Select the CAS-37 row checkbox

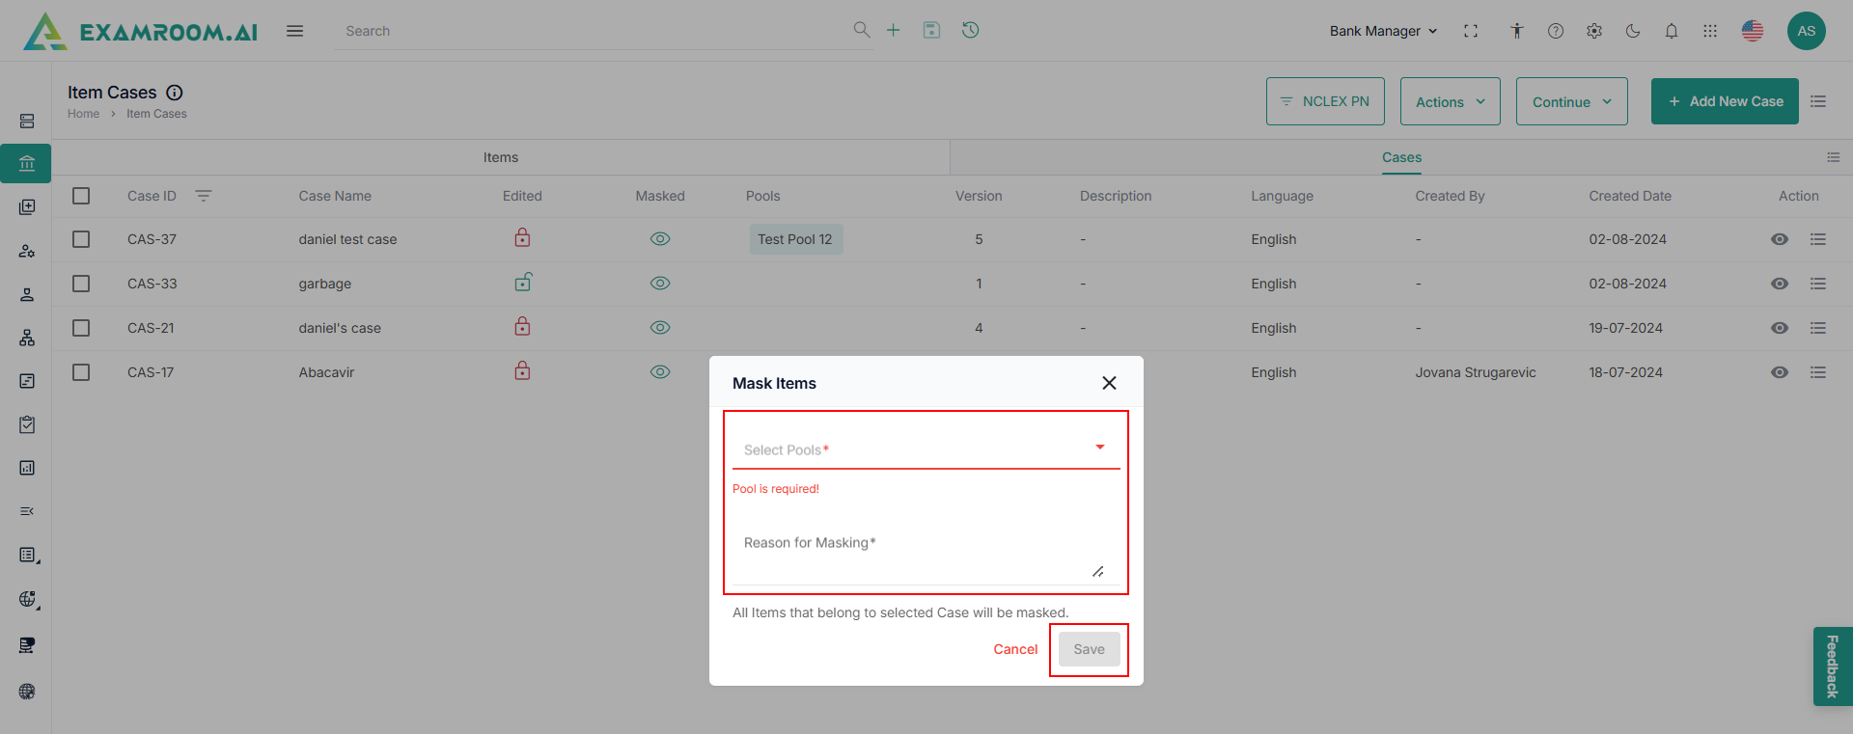(x=81, y=239)
